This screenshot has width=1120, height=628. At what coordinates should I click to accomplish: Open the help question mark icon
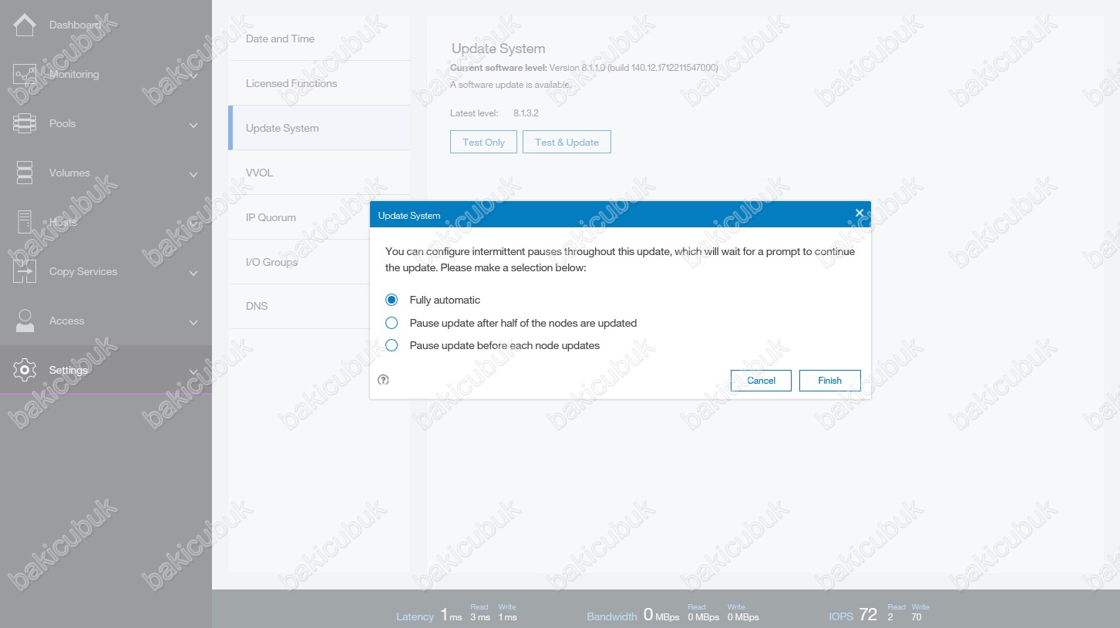point(384,380)
